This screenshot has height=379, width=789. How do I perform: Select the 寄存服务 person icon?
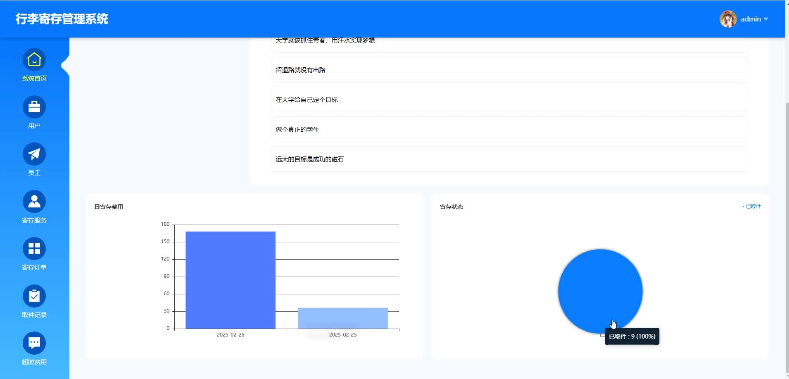(x=34, y=202)
